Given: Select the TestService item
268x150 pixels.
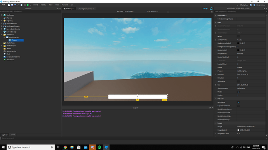Looking at the screenshot, I should (10, 60).
